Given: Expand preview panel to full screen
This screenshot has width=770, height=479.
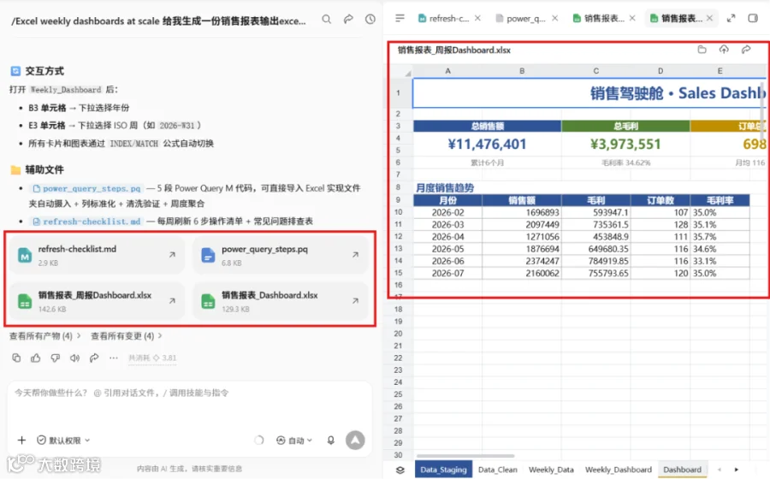Looking at the screenshot, I should [731, 18].
